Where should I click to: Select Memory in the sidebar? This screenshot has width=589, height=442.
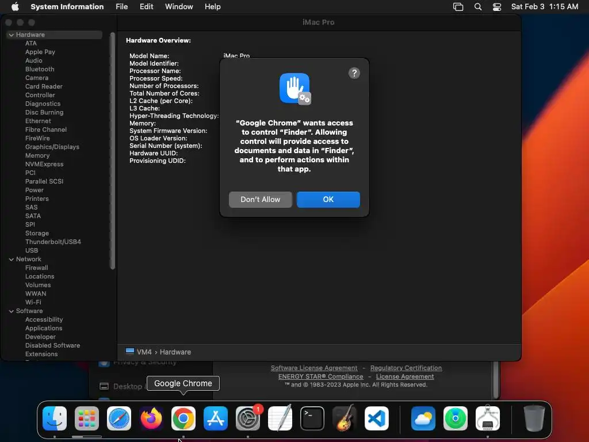click(x=37, y=155)
